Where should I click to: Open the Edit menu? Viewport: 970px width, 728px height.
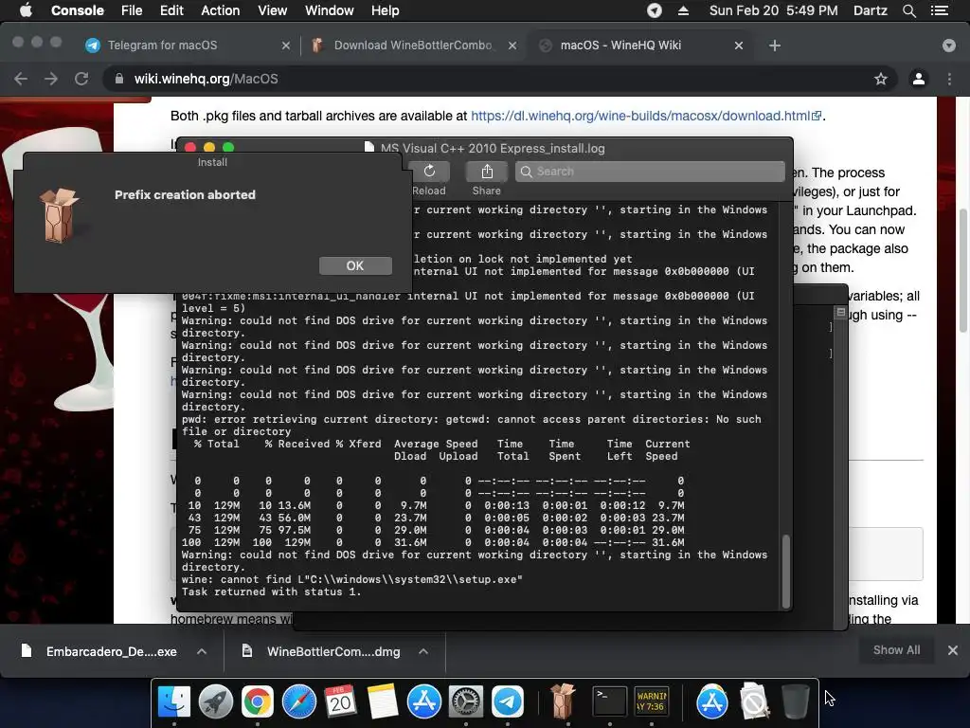171,10
